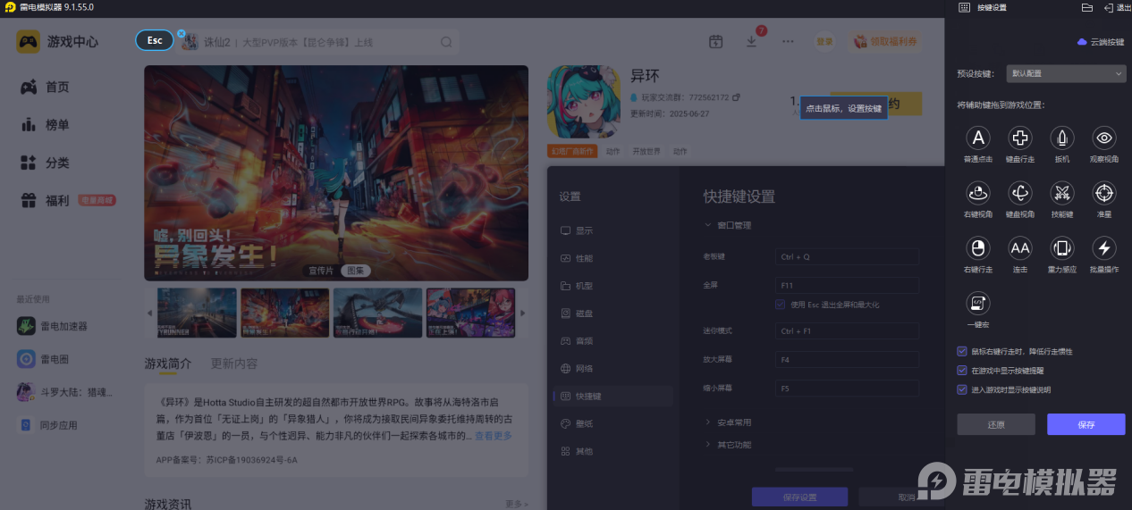Click the search magnifier icon
Image resolution: width=1132 pixels, height=510 pixels.
tap(446, 42)
